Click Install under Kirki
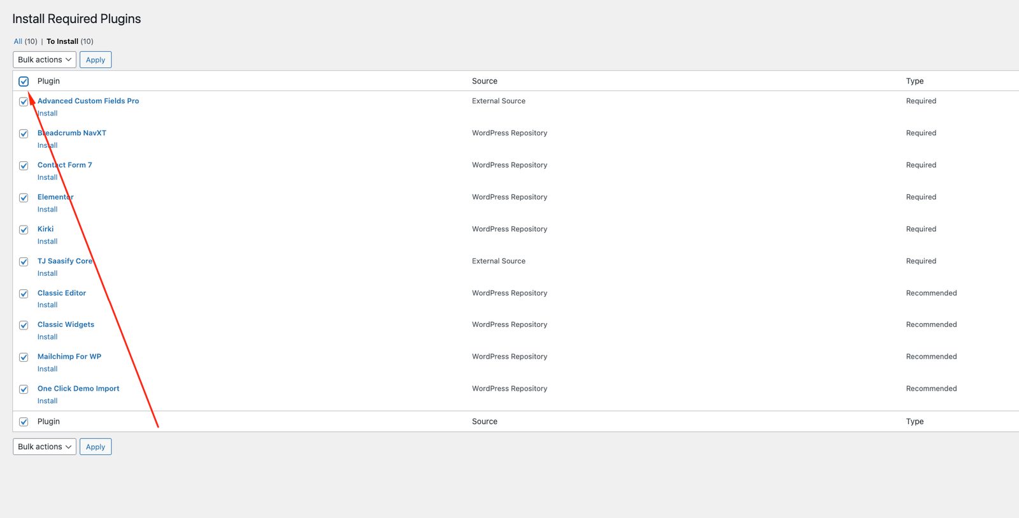The image size is (1019, 518). (x=47, y=241)
